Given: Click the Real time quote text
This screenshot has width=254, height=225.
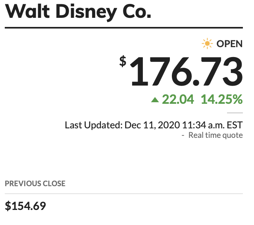Looking at the screenshot, I should click(216, 135).
